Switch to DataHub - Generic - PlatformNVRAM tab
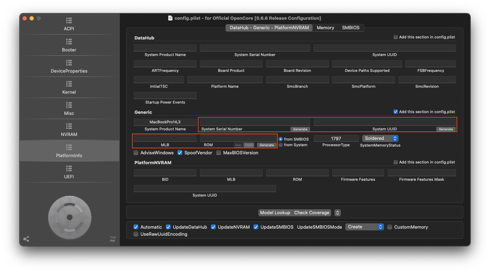Image resolution: width=490 pixels, height=272 pixels. coord(269,27)
